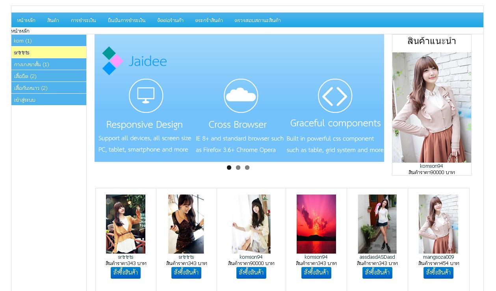Screen dimensions: 496x291
Task: Click the Graceful components code brackets icon
Action: pyautogui.click(x=335, y=96)
